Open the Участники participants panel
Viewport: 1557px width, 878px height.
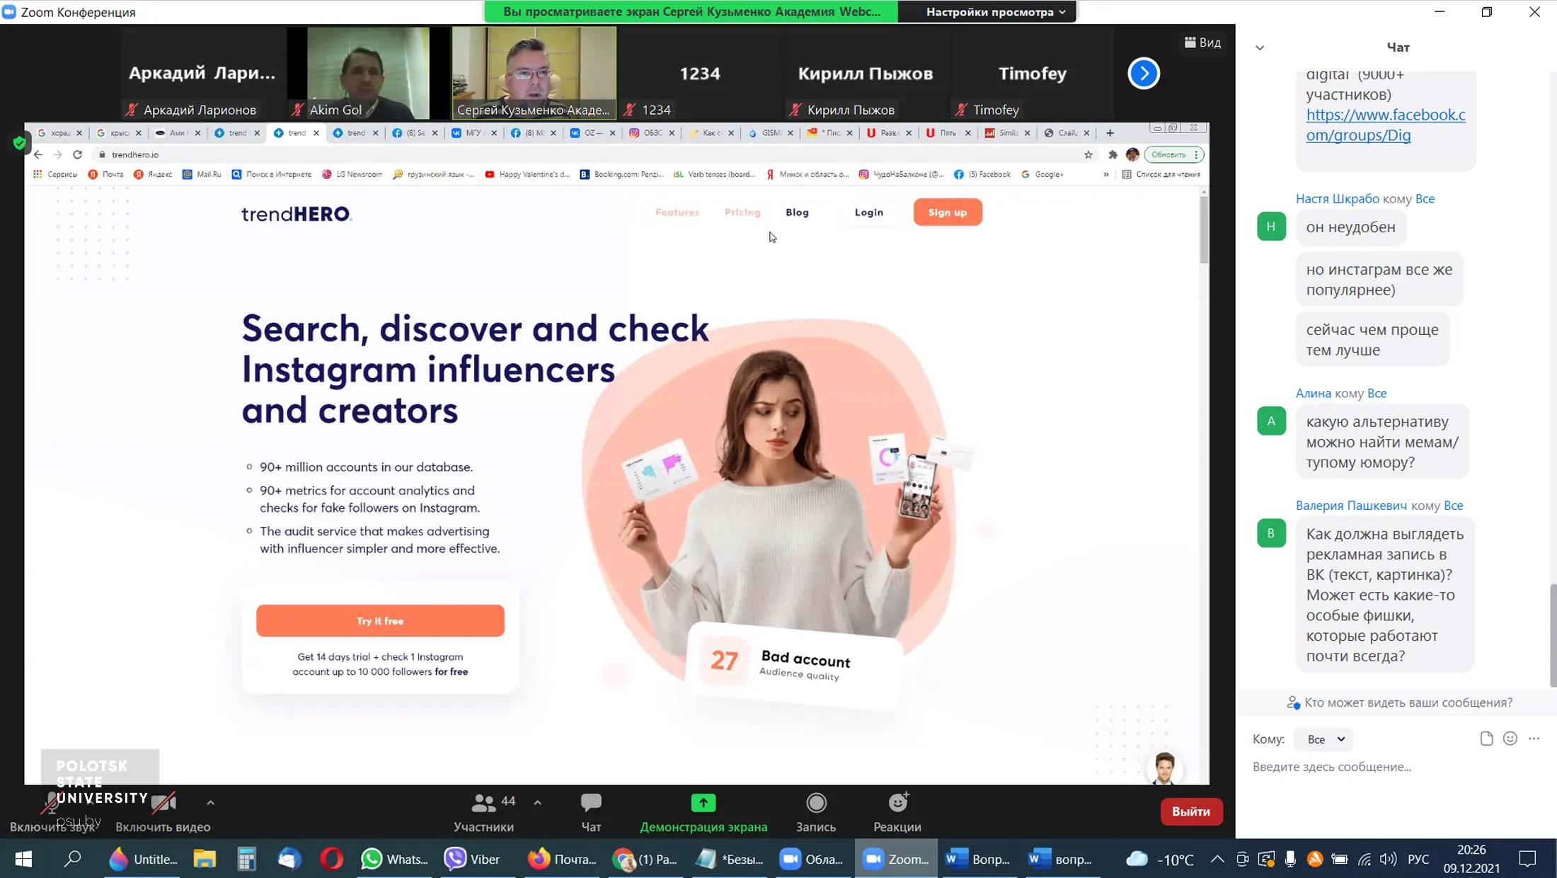pyautogui.click(x=484, y=811)
